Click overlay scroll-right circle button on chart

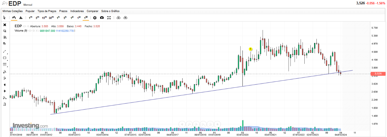[218, 124]
